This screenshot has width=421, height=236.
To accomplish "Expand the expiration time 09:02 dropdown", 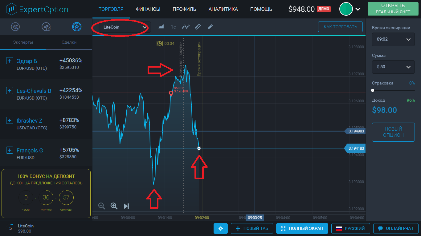I will [393, 39].
